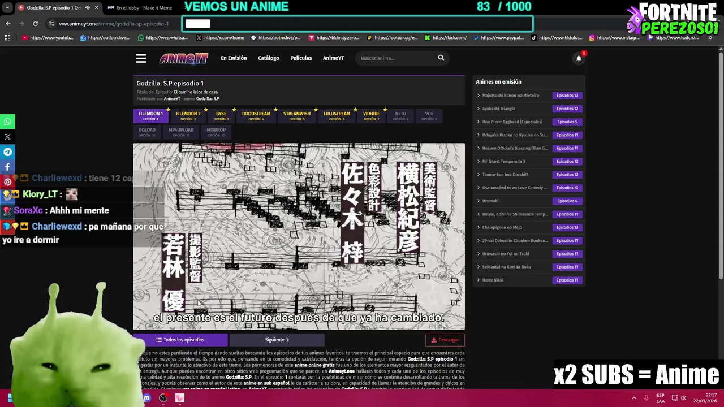The width and height of the screenshot is (724, 407).
Task: Click the chevron beside Ikoku Nikki
Action: pos(479,280)
